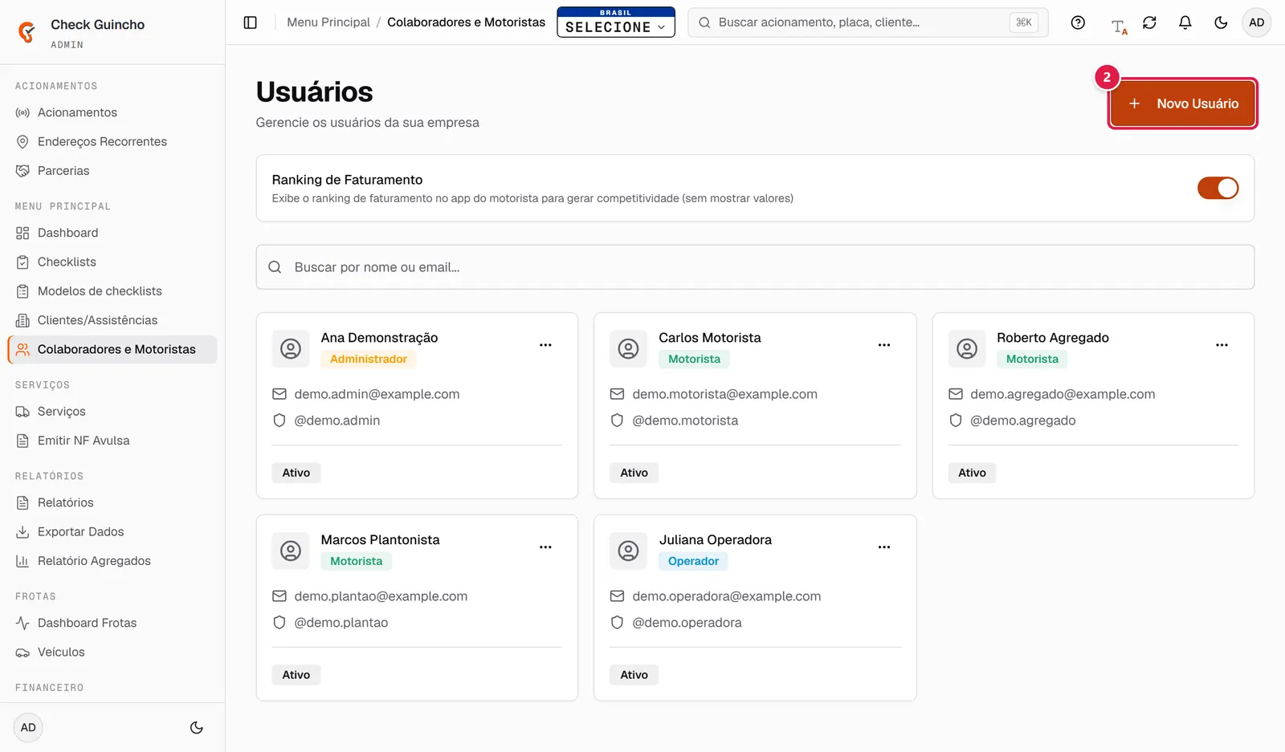Open the AD avatar in top bar
Image resolution: width=1285 pixels, height=752 pixels.
pyautogui.click(x=1256, y=22)
